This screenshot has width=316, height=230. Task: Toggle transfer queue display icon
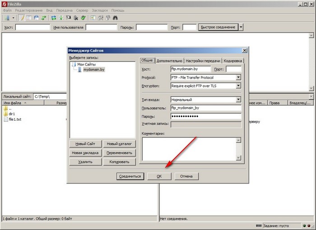pyautogui.click(x=43, y=18)
